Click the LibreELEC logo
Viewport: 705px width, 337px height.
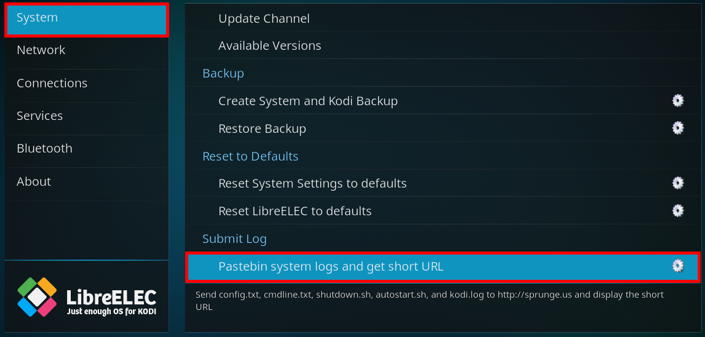[87, 297]
